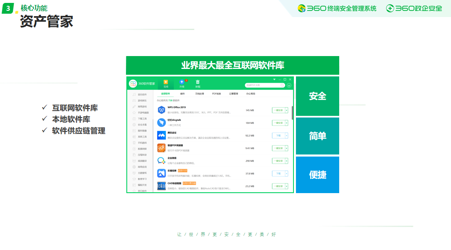Expand install options arrow for 钉钉dingtalk
Viewport: 451px width, 250px height.
click(x=286, y=123)
